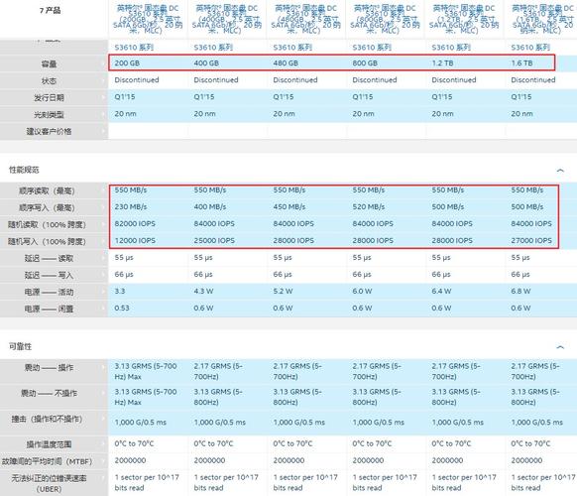Click the 82000 IOPS random read value

coord(135,224)
